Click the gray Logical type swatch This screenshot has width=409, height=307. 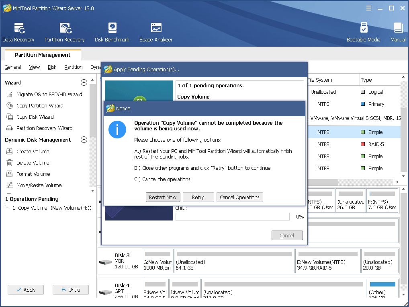pyautogui.click(x=362, y=92)
